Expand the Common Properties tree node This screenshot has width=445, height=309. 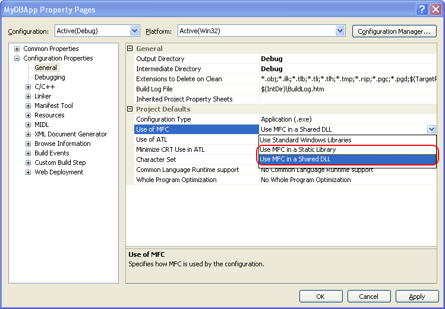17,49
